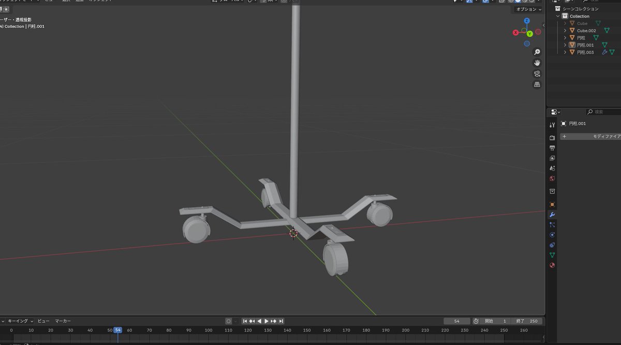Click the hand pan view icon

point(537,63)
